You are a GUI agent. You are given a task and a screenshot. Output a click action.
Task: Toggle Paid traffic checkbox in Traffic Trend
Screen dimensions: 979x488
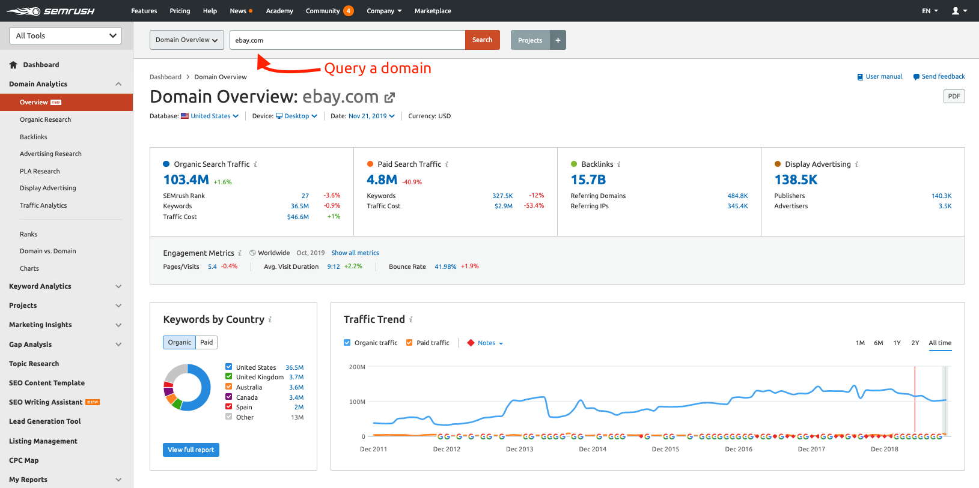[409, 343]
